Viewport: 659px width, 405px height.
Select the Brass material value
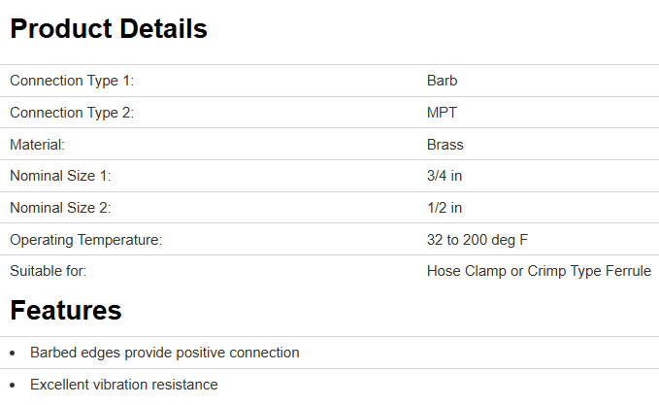[445, 145]
